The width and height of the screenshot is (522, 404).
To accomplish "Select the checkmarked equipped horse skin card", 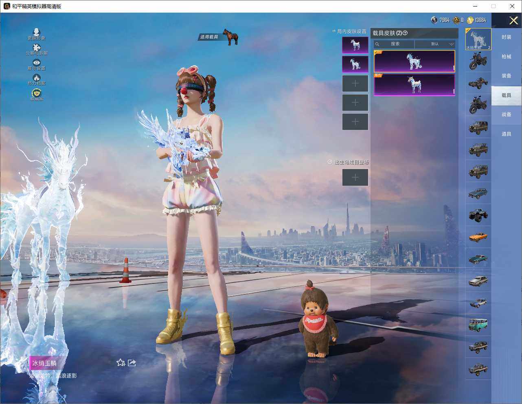I will click(415, 61).
